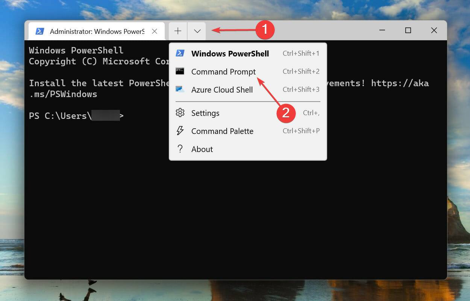Open the Command Palette

[222, 131]
